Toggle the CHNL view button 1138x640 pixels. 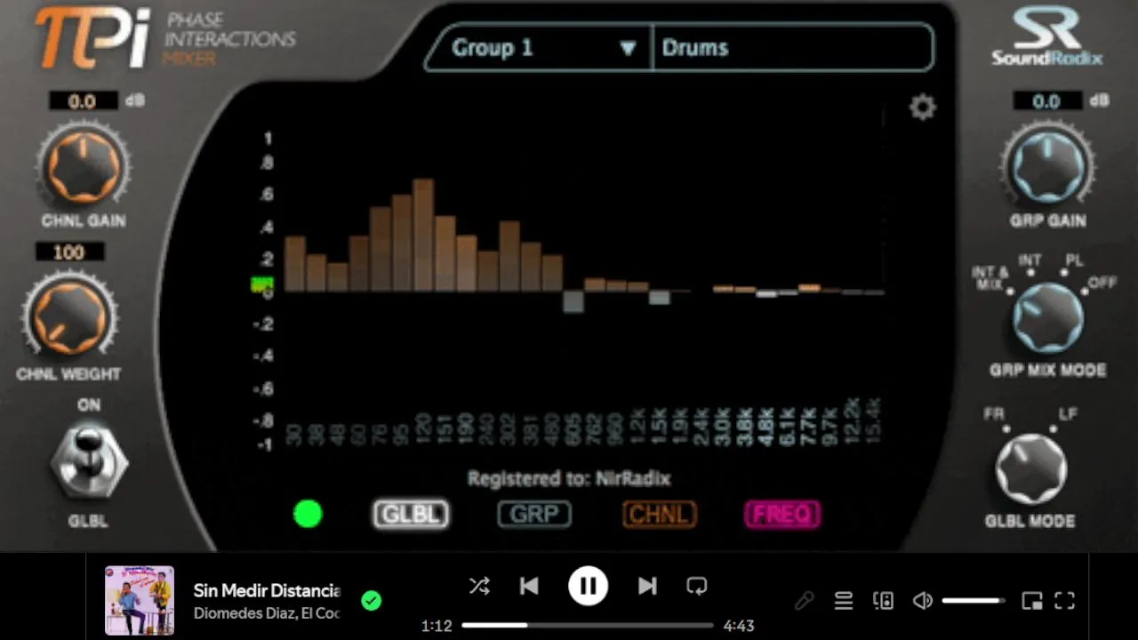(659, 514)
